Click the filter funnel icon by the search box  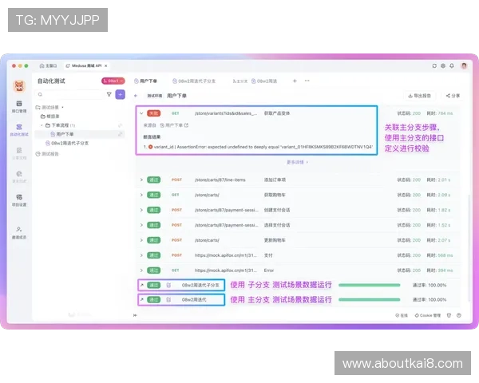point(109,94)
